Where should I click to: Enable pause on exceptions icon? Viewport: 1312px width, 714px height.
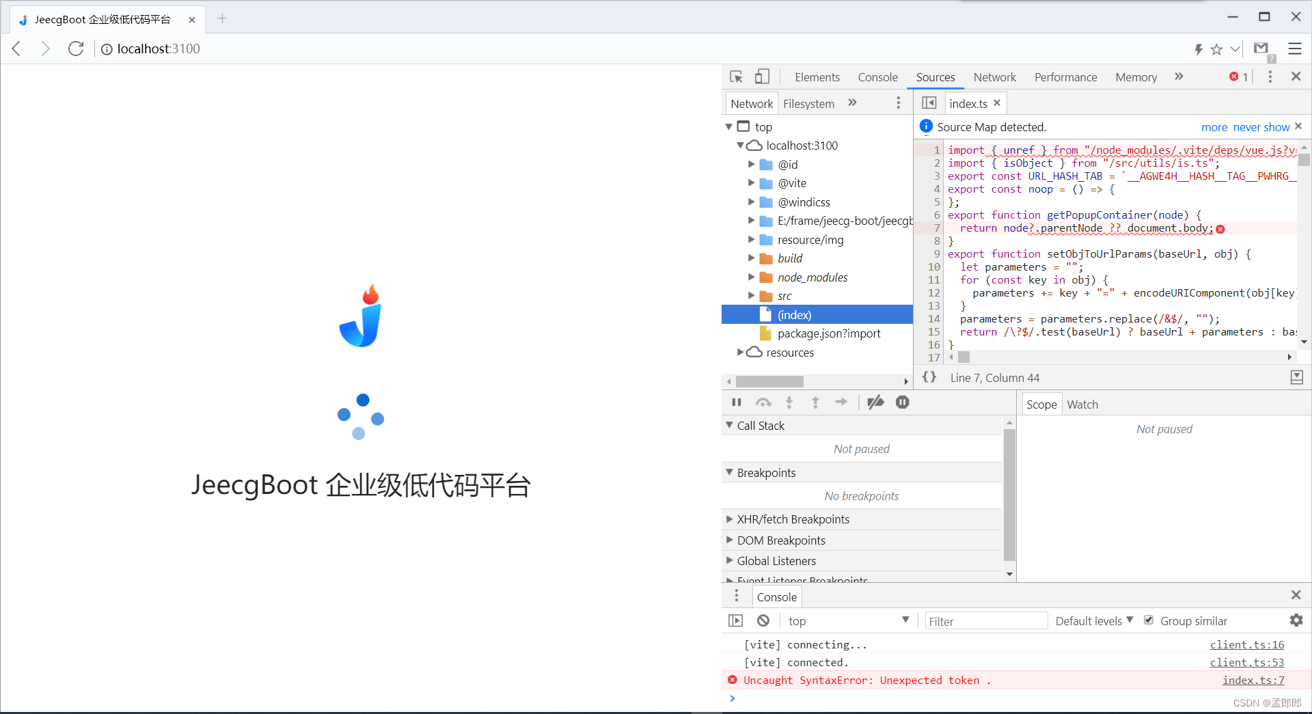pos(903,402)
